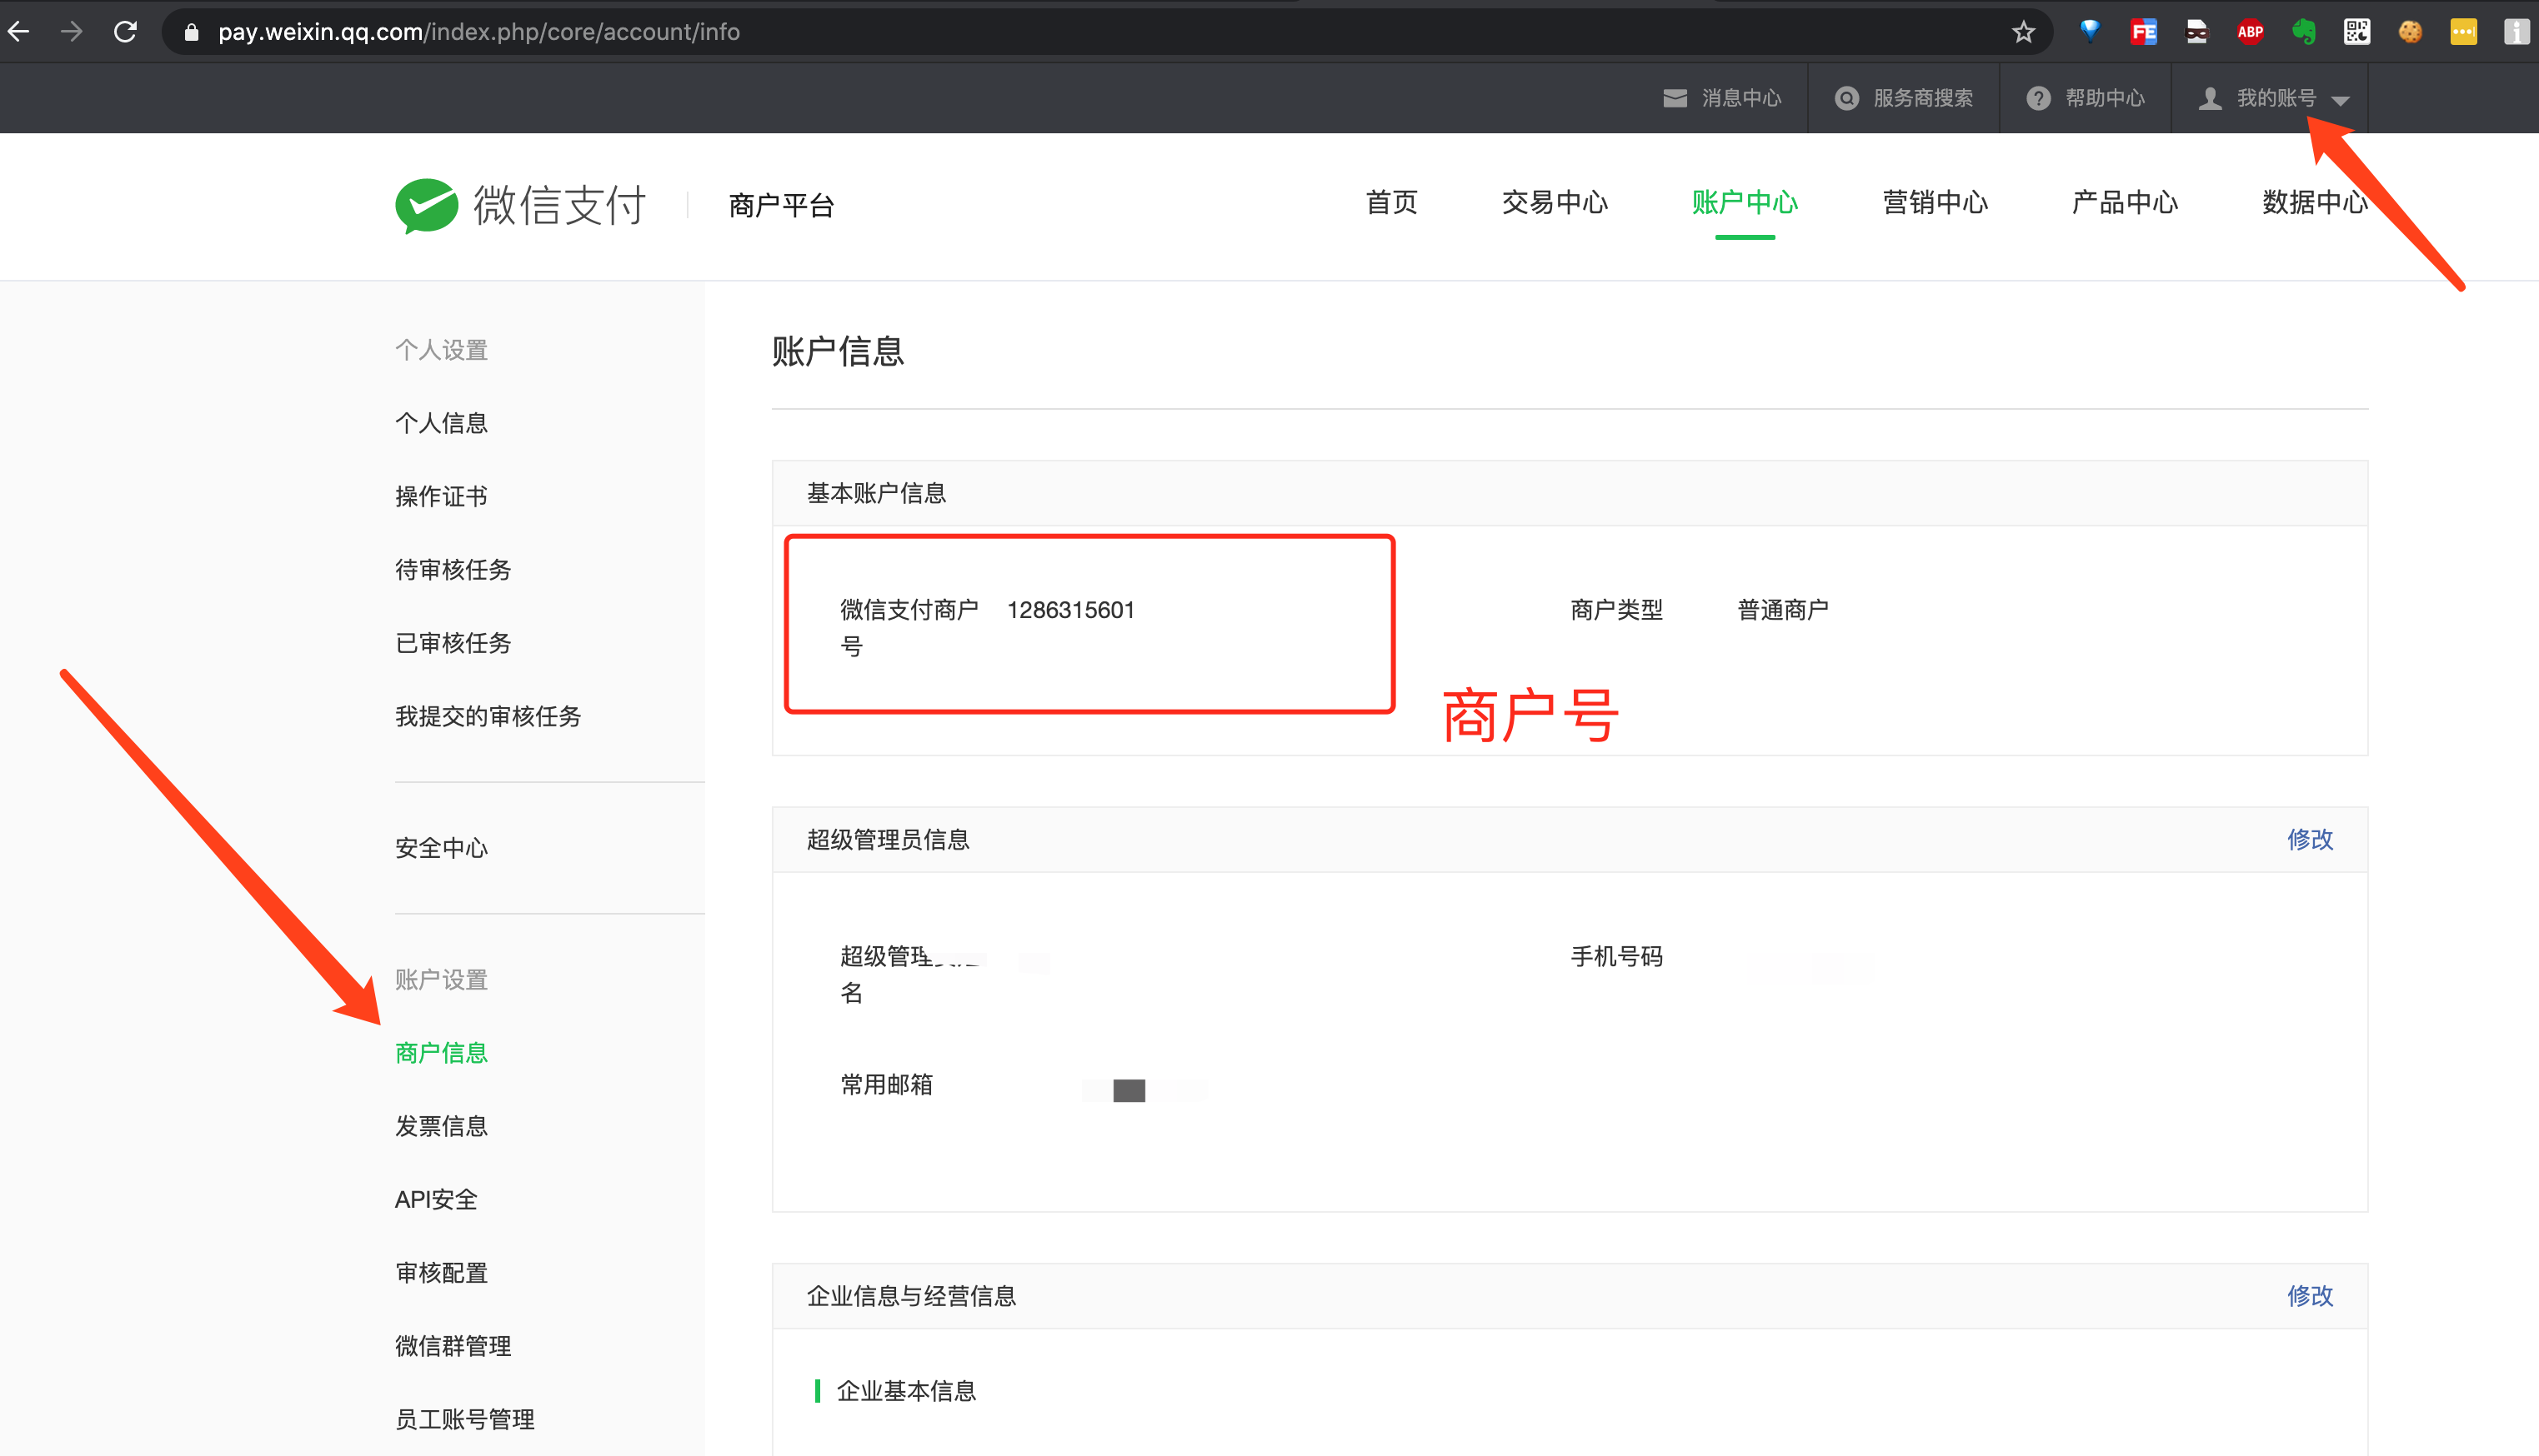
Task: Click the 企业基本信息 section label
Action: pos(906,1391)
